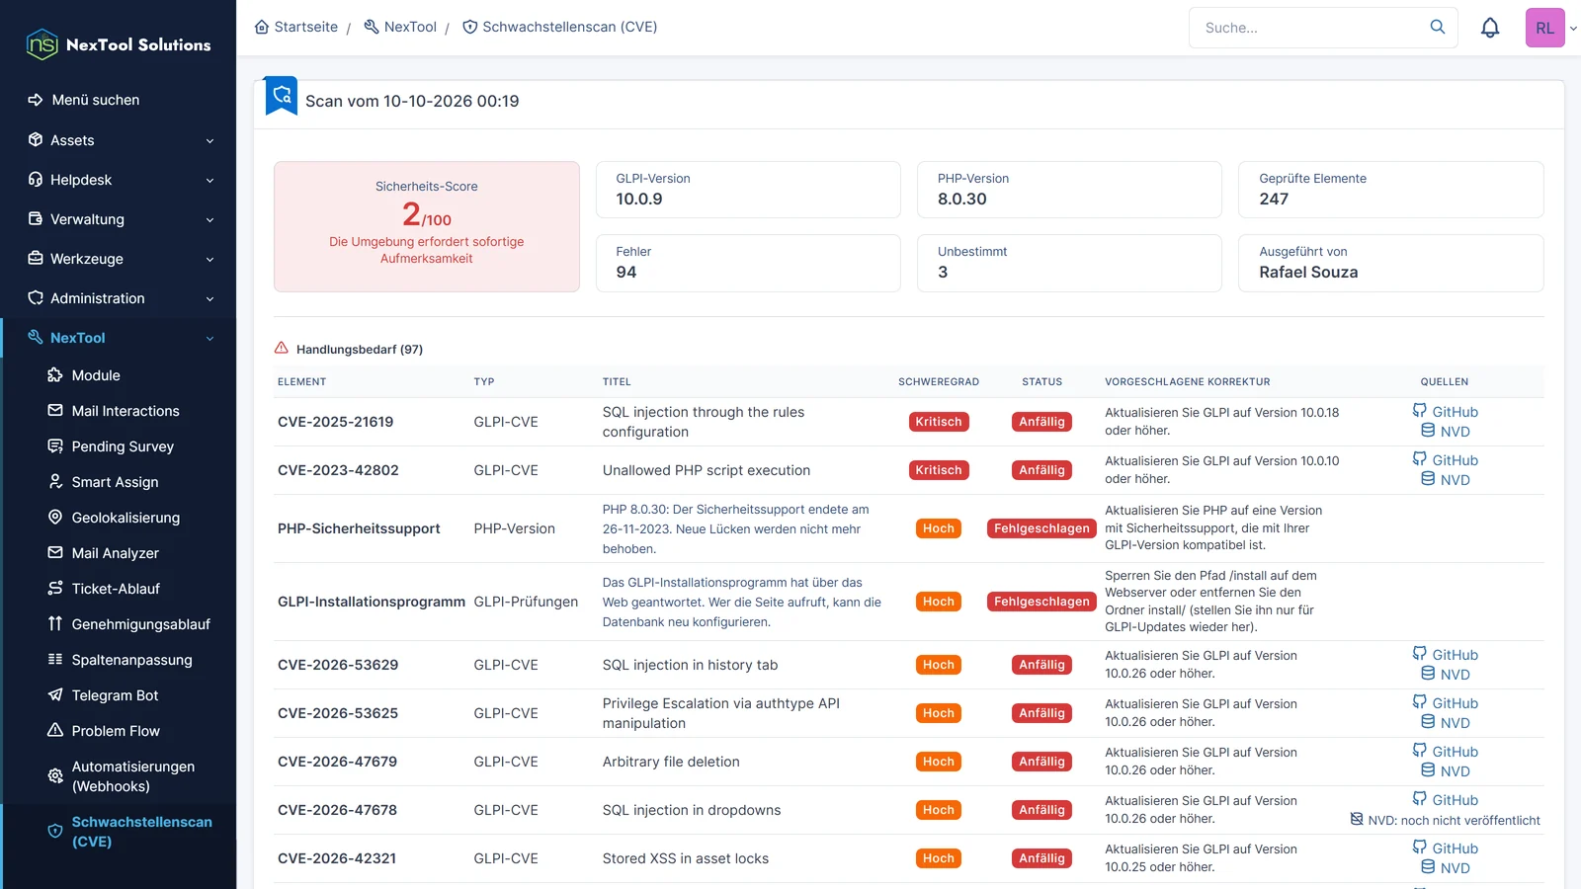Collapse the NexTool menu chevron
The height and width of the screenshot is (889, 1581).
(x=209, y=339)
